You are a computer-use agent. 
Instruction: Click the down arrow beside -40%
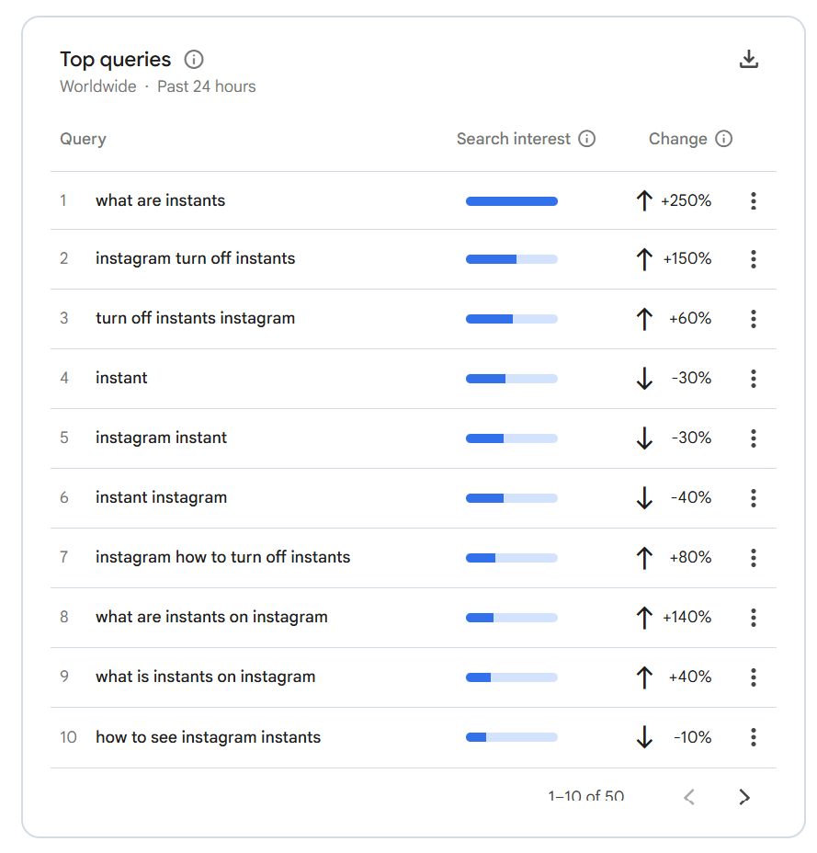tap(644, 498)
